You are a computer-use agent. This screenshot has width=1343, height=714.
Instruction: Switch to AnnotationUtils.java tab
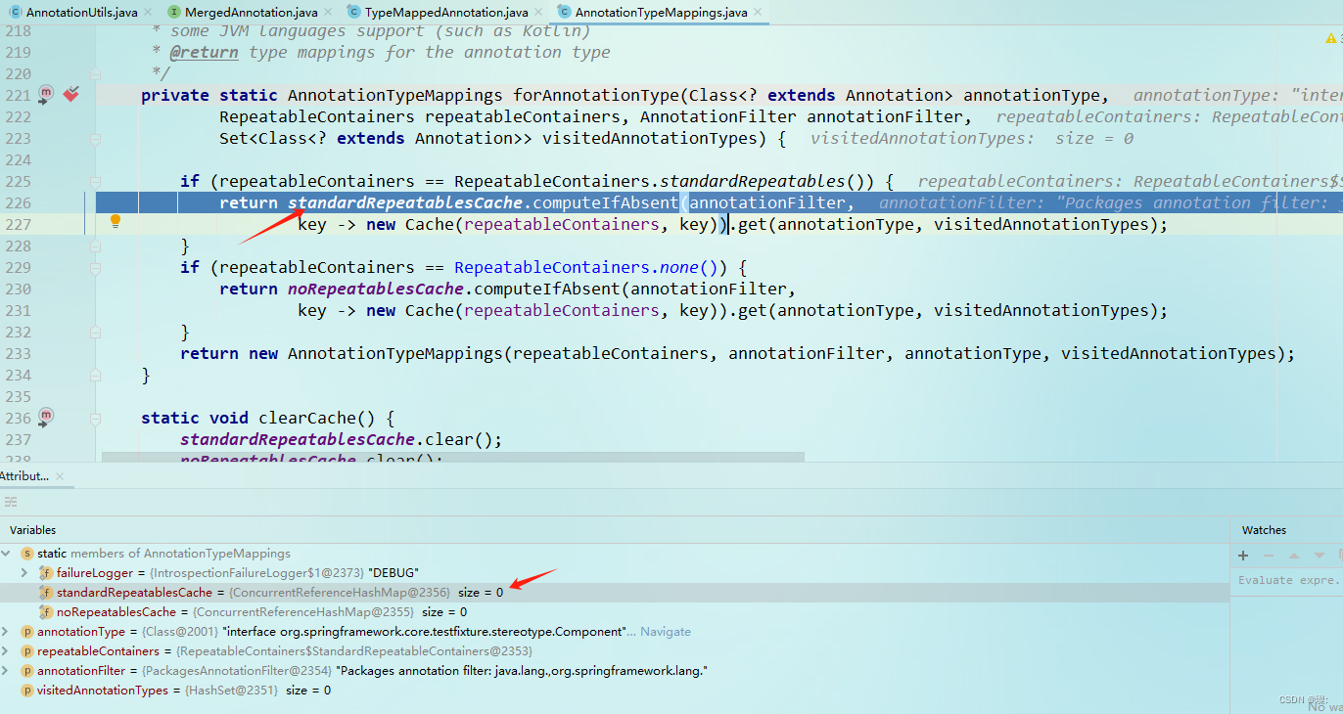[x=81, y=13]
